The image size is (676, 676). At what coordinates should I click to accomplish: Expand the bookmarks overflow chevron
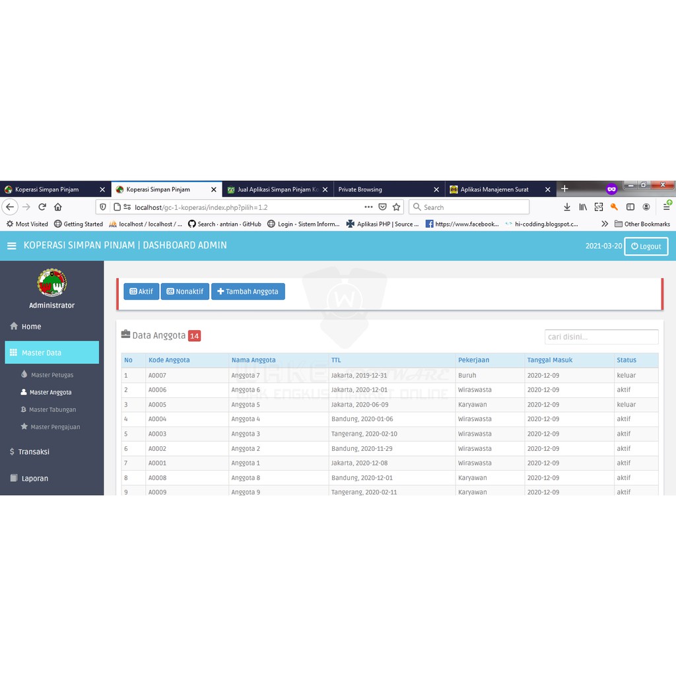pos(605,224)
